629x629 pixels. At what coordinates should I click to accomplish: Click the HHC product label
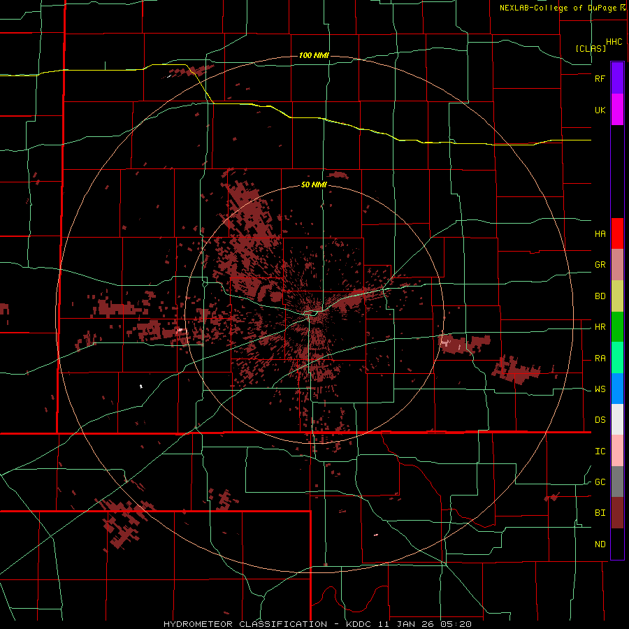[x=614, y=42]
